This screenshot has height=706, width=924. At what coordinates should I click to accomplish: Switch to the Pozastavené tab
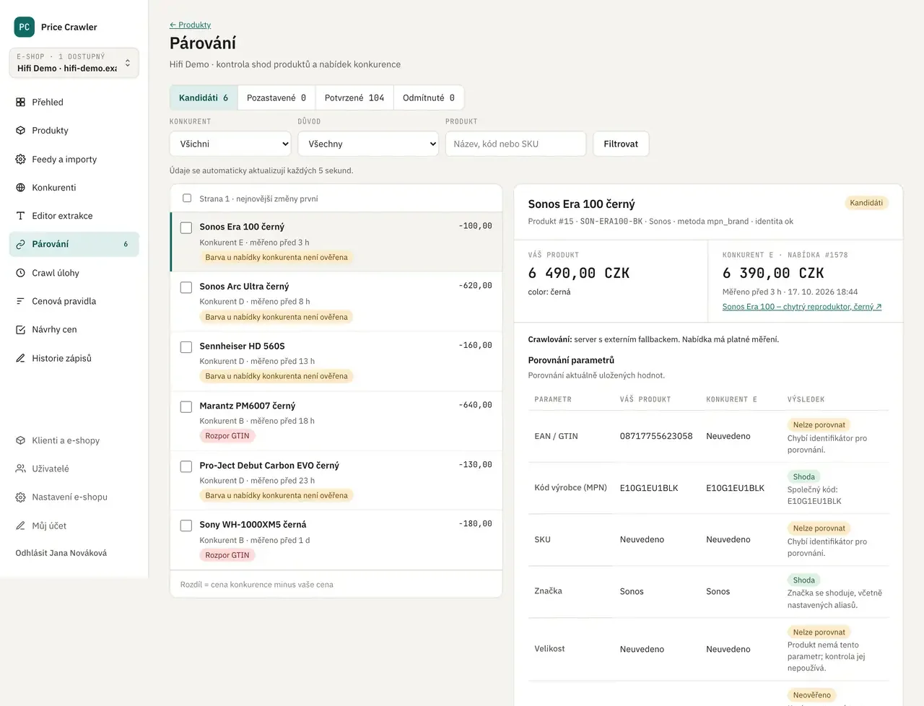[x=276, y=97]
